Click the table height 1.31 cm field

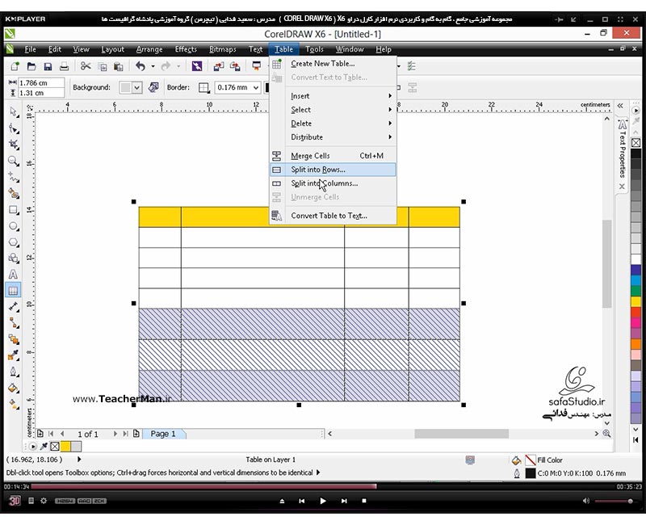tap(41, 93)
